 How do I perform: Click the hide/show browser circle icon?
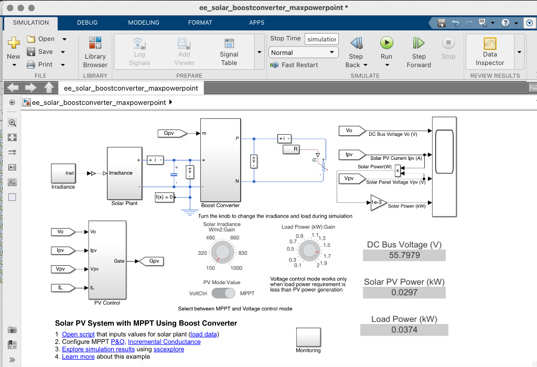click(12, 102)
